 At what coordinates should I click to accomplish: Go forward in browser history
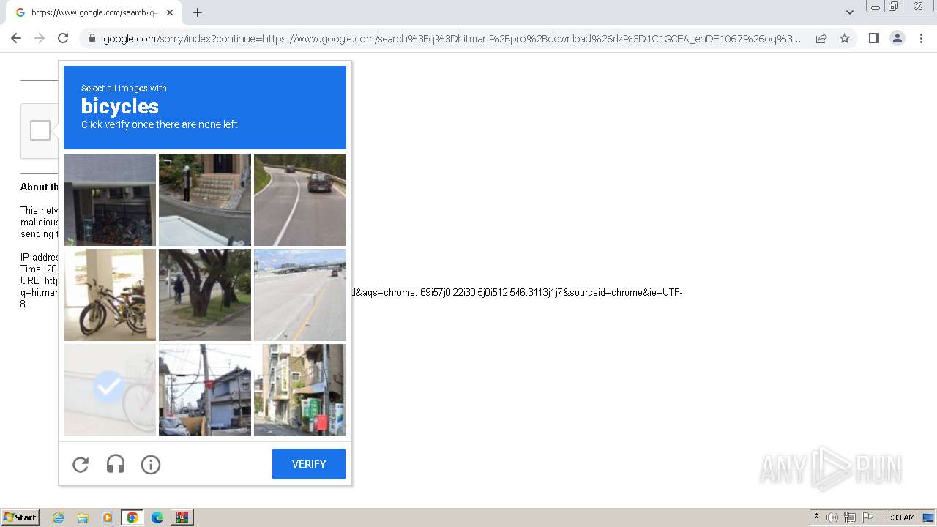click(x=40, y=38)
